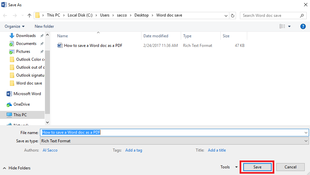
Task: Click sidebar scroll down arrow
Action: pyautogui.click(x=48, y=122)
